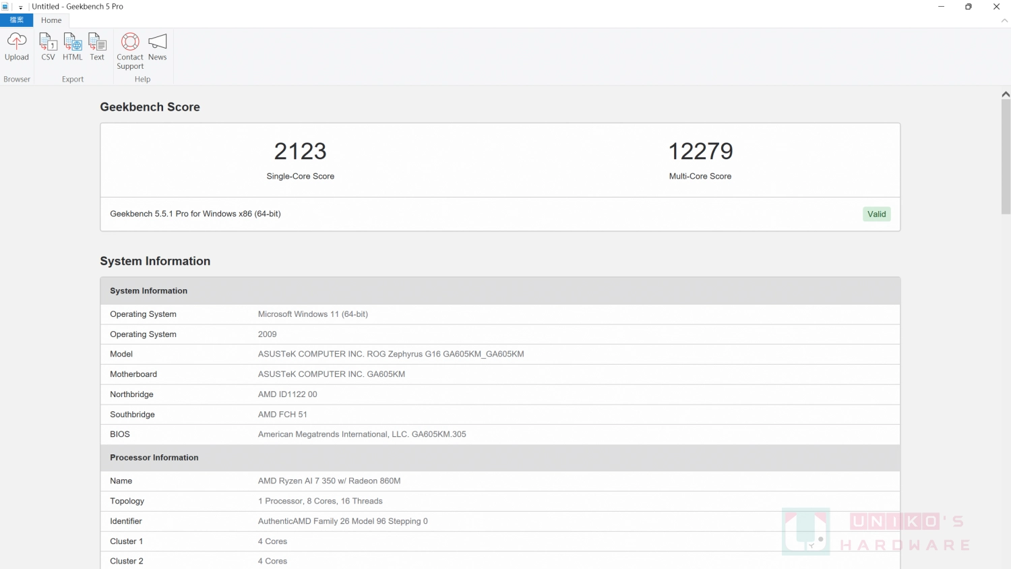Select the ROG Zephyrus G16 model value
Screen dimensions: 1011x569
coord(391,354)
